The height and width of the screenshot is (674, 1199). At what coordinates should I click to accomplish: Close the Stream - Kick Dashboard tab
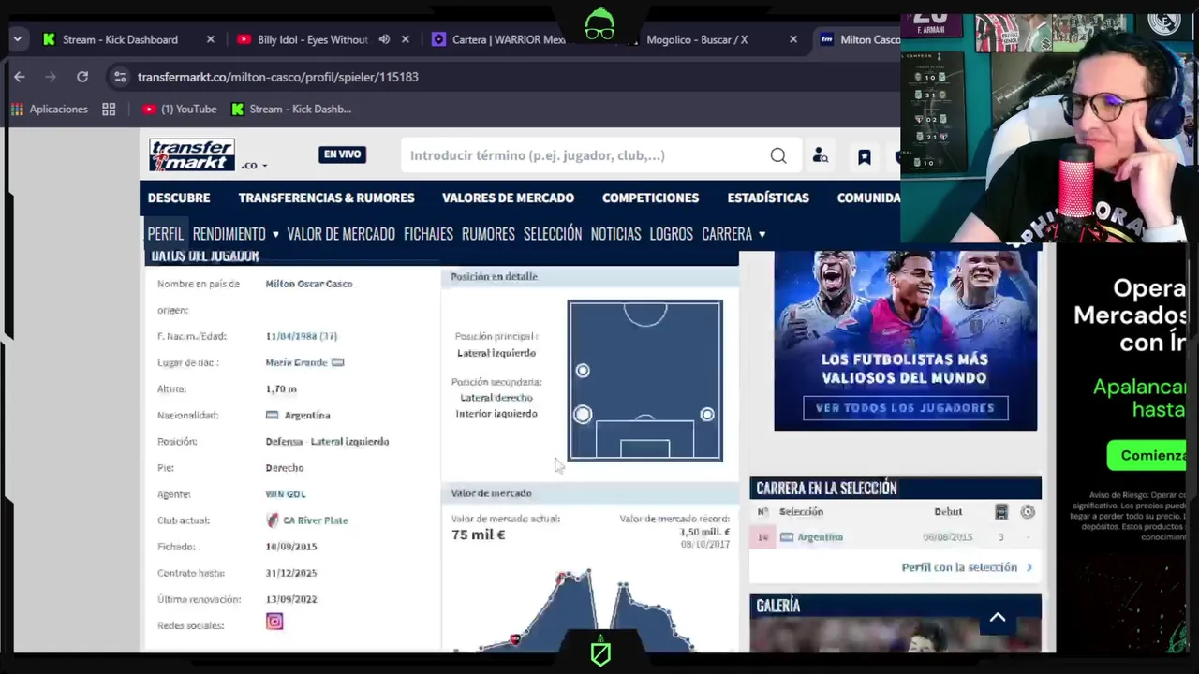[210, 39]
